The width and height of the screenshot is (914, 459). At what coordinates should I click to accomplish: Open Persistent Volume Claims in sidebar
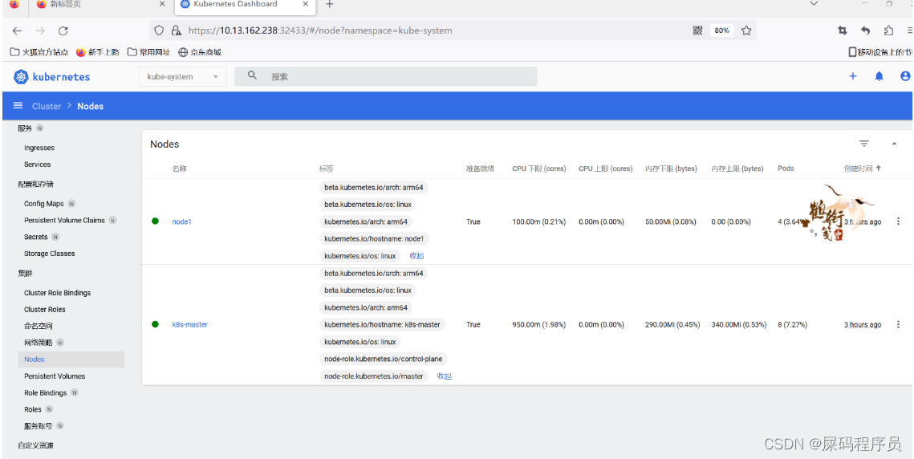coord(64,221)
